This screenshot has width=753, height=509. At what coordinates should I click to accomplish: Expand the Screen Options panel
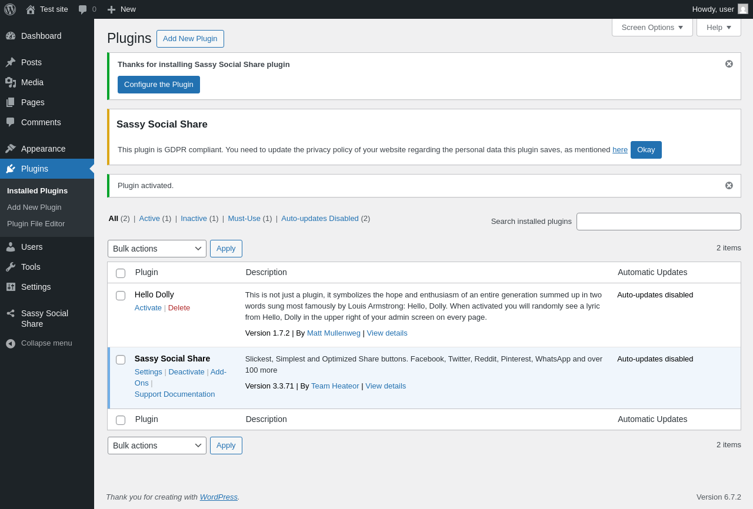652,27
